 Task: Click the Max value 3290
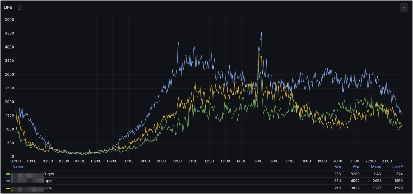[356, 174]
